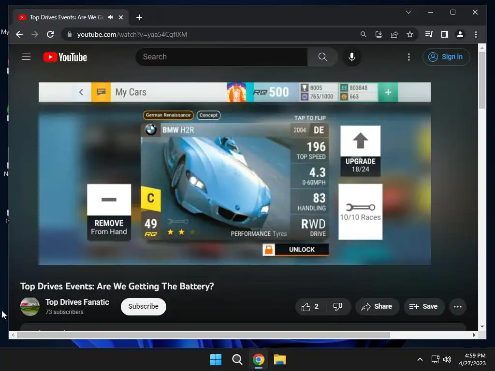Like the video
495x371 pixels.
click(x=310, y=307)
